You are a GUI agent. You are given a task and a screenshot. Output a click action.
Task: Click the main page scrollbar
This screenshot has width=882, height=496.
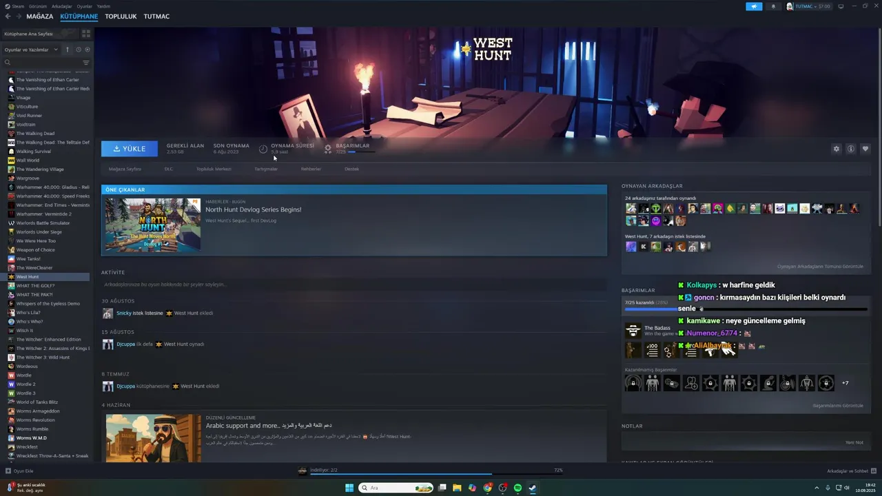coord(879,127)
